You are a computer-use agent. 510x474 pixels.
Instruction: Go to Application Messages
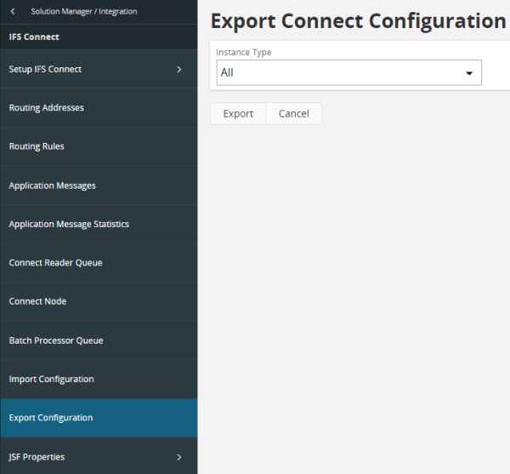tap(99, 186)
